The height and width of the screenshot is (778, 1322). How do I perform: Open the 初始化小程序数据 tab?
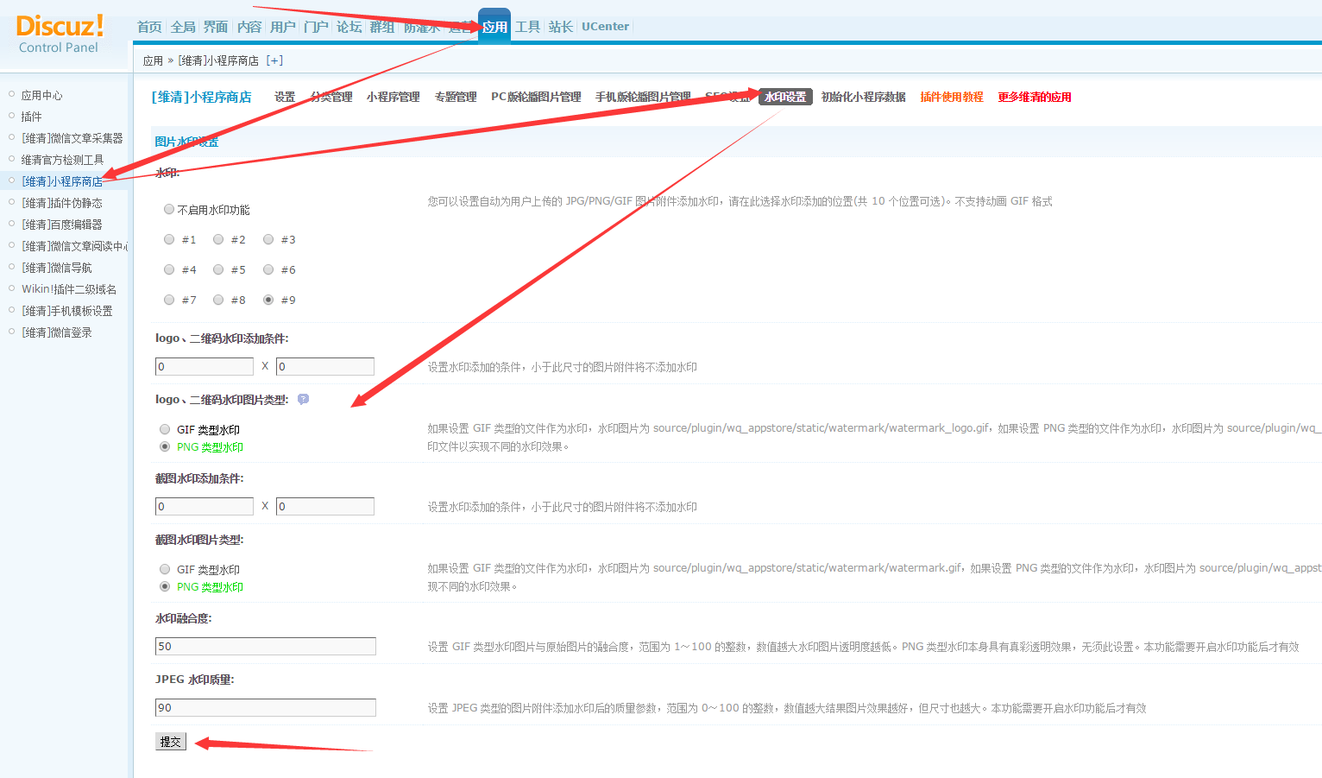[863, 97]
